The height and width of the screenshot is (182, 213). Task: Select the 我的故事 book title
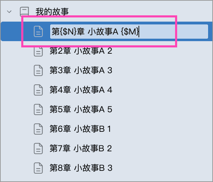[x=52, y=12]
